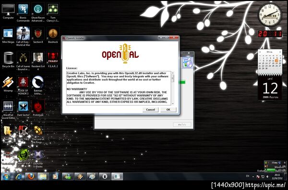Screen dimensions: 288x190
Task: Click the red digital clock gadget
Action: [270, 34]
